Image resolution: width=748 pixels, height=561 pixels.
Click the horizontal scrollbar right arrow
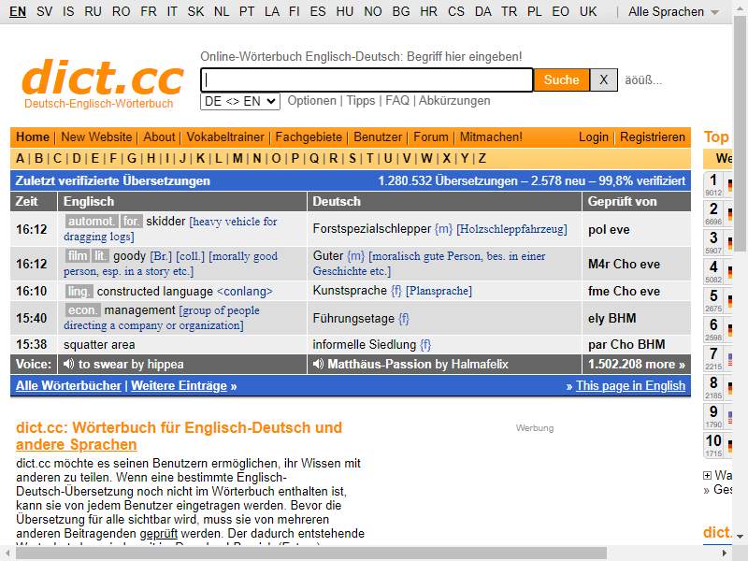click(x=725, y=554)
